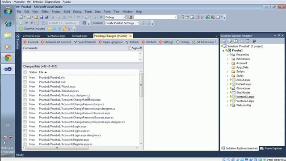The image size is (286, 161).
Task: Check the About.aspx.designer.cs file checkbox
Action: tap(25, 95)
